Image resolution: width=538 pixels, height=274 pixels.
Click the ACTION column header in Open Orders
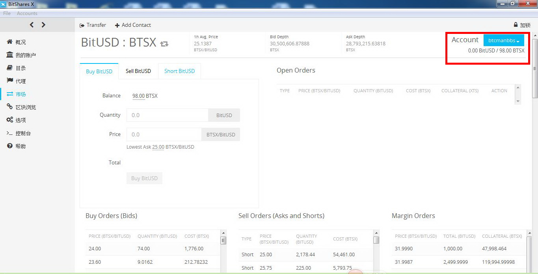point(499,91)
